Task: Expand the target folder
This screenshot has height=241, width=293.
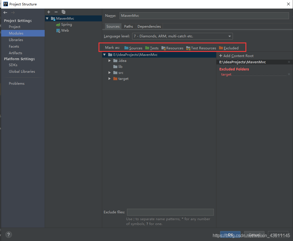Action: tap(110, 79)
